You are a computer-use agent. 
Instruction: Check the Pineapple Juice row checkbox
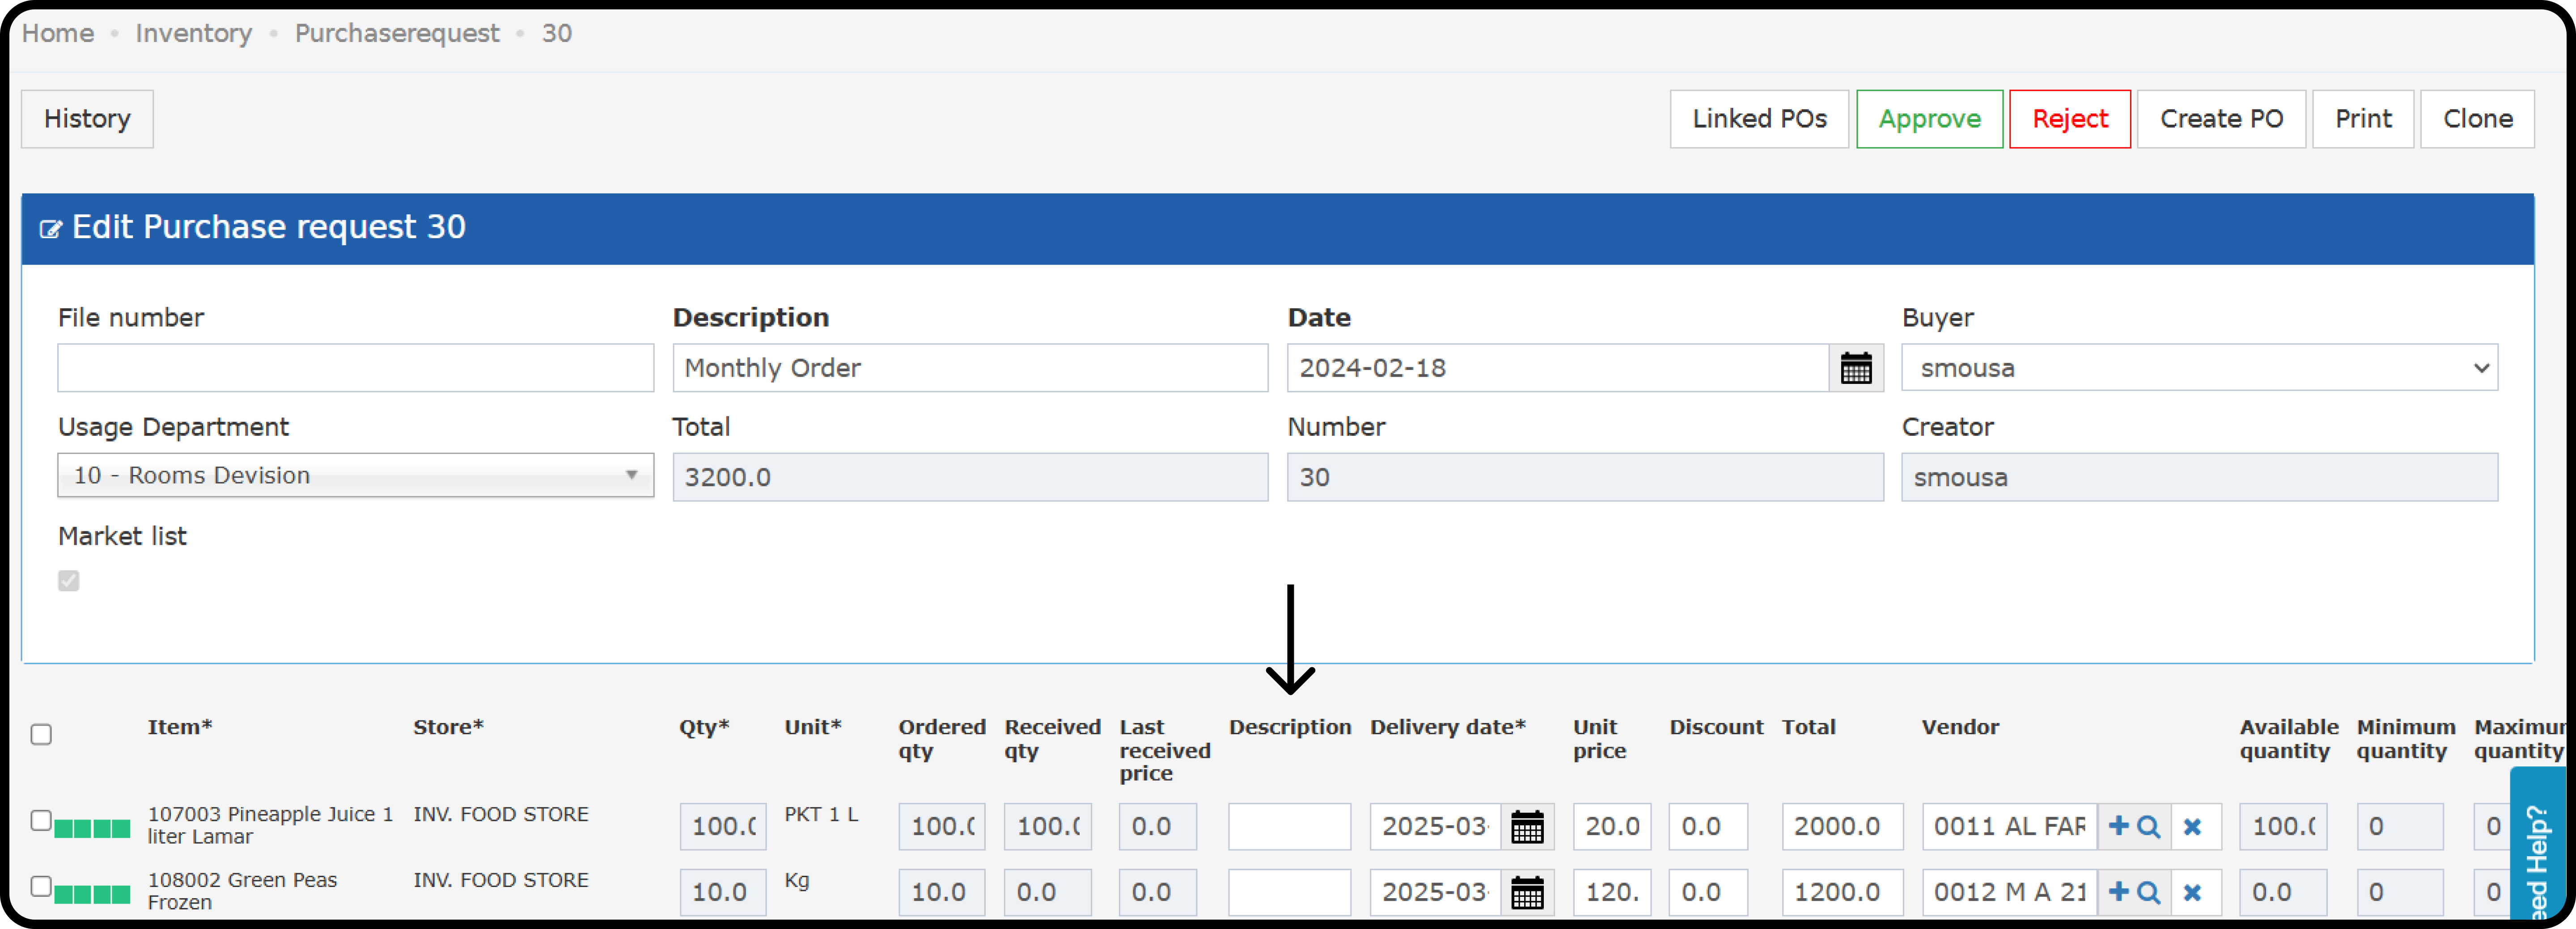point(41,820)
